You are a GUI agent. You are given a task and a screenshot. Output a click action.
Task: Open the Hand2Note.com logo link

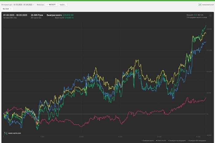click(x=206, y=5)
